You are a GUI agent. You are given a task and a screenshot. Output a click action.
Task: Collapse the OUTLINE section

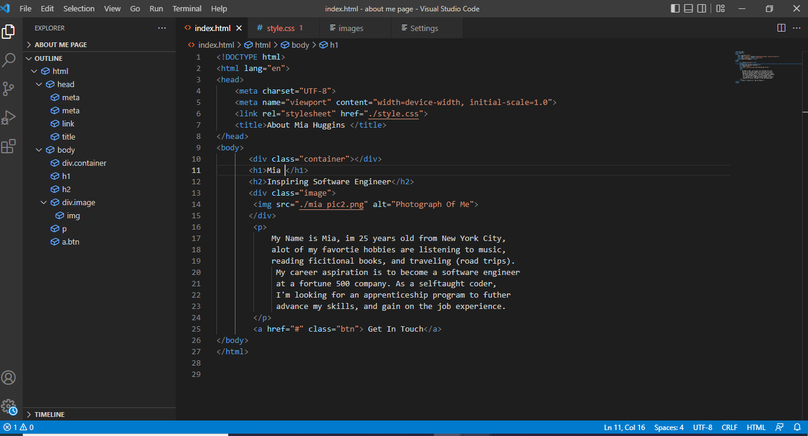(29, 58)
